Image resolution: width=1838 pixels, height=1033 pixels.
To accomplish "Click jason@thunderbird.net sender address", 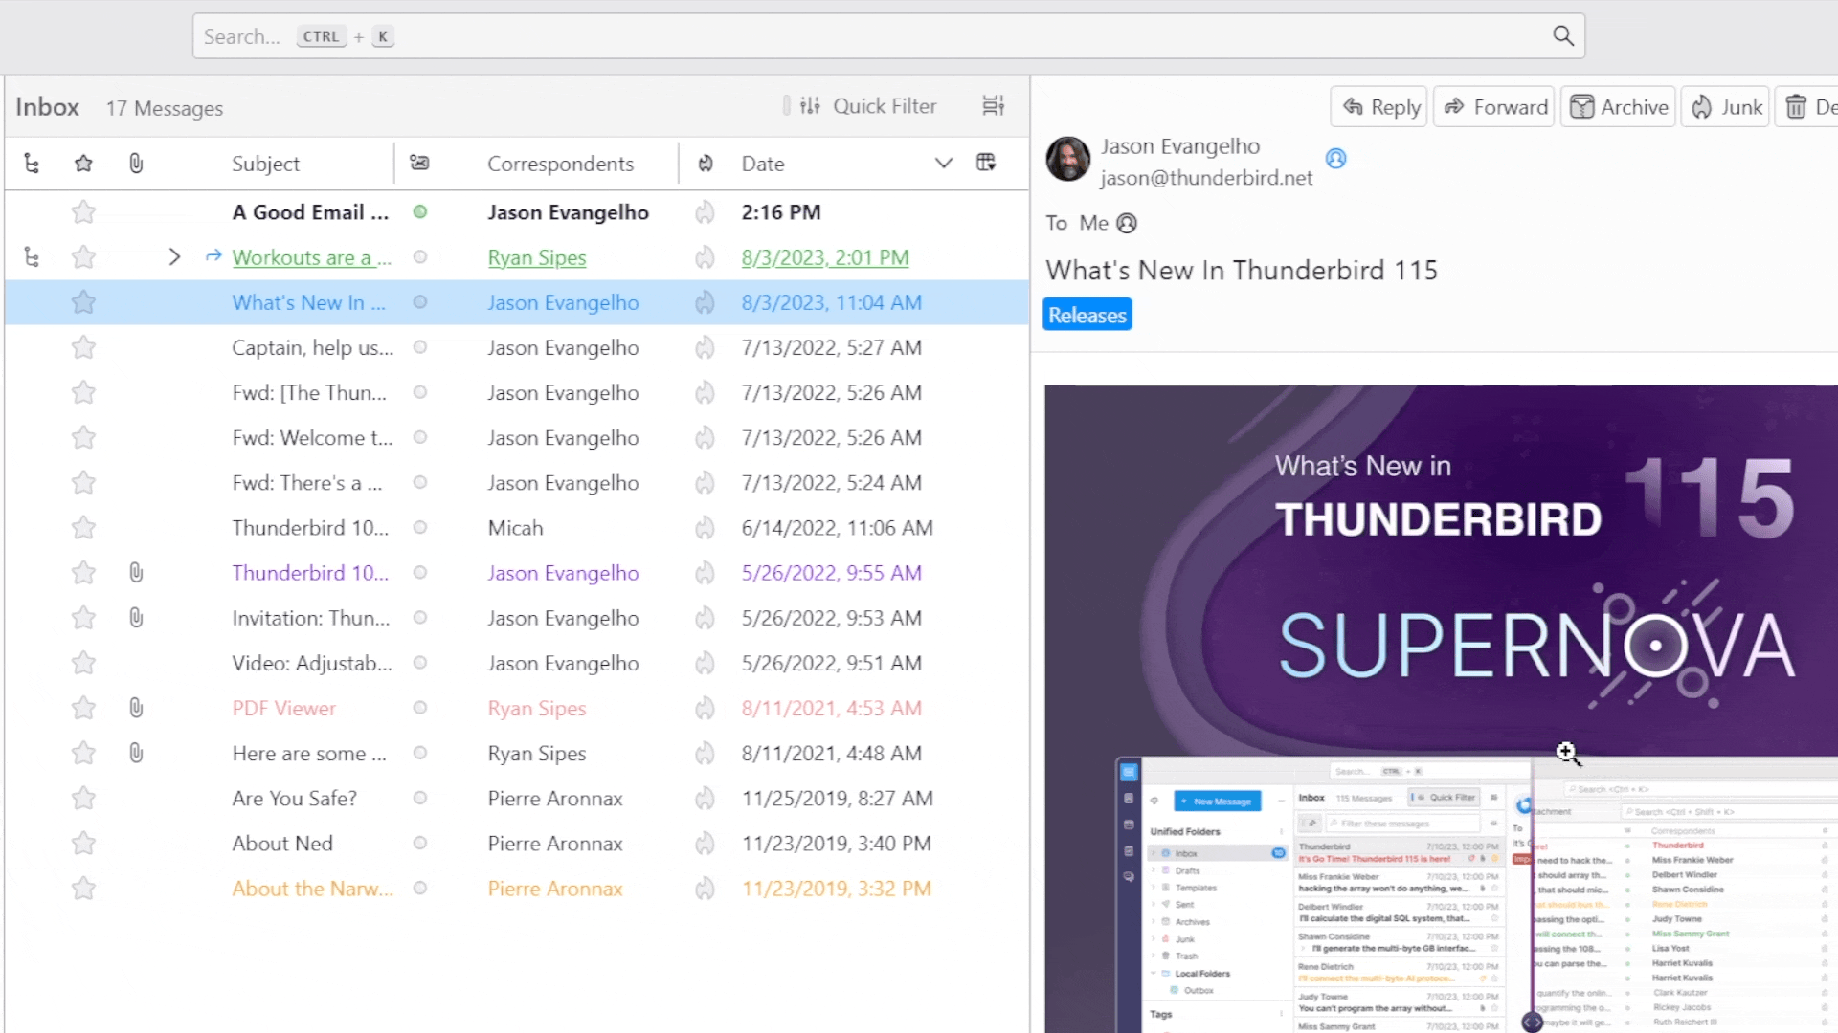I will coord(1206,178).
